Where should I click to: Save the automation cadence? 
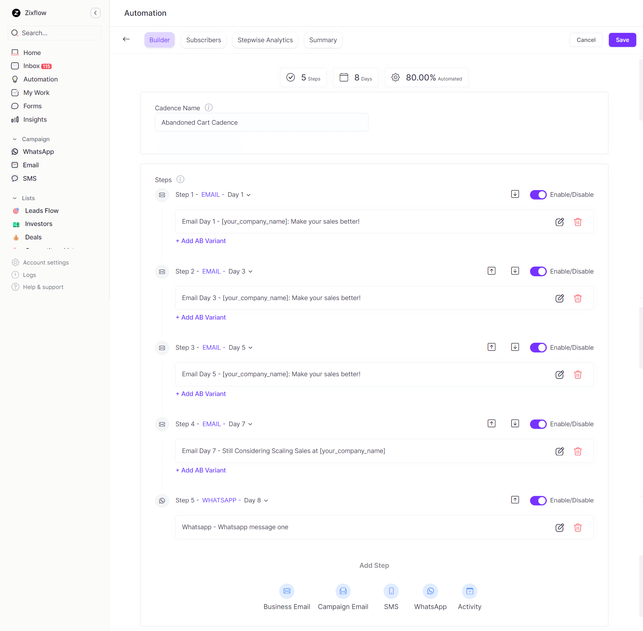(x=622, y=40)
